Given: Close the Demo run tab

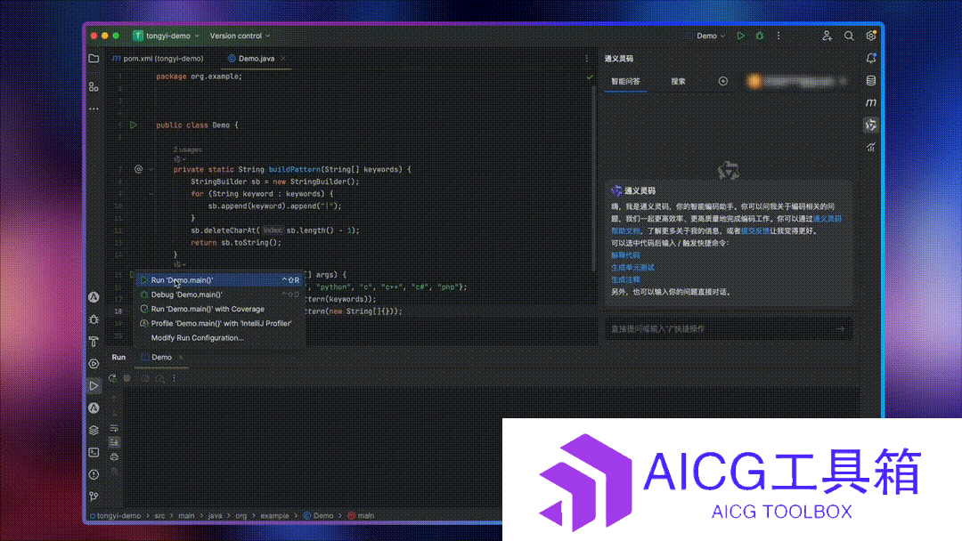Looking at the screenshot, I should tap(180, 357).
